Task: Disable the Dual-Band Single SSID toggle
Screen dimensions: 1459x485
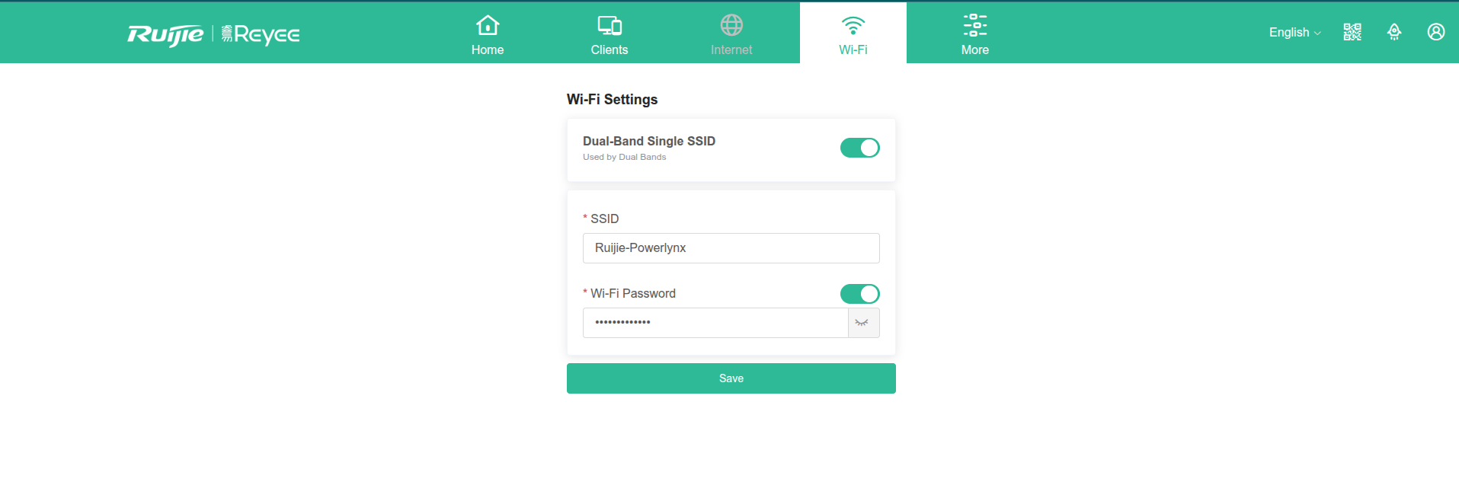Action: tap(860, 148)
